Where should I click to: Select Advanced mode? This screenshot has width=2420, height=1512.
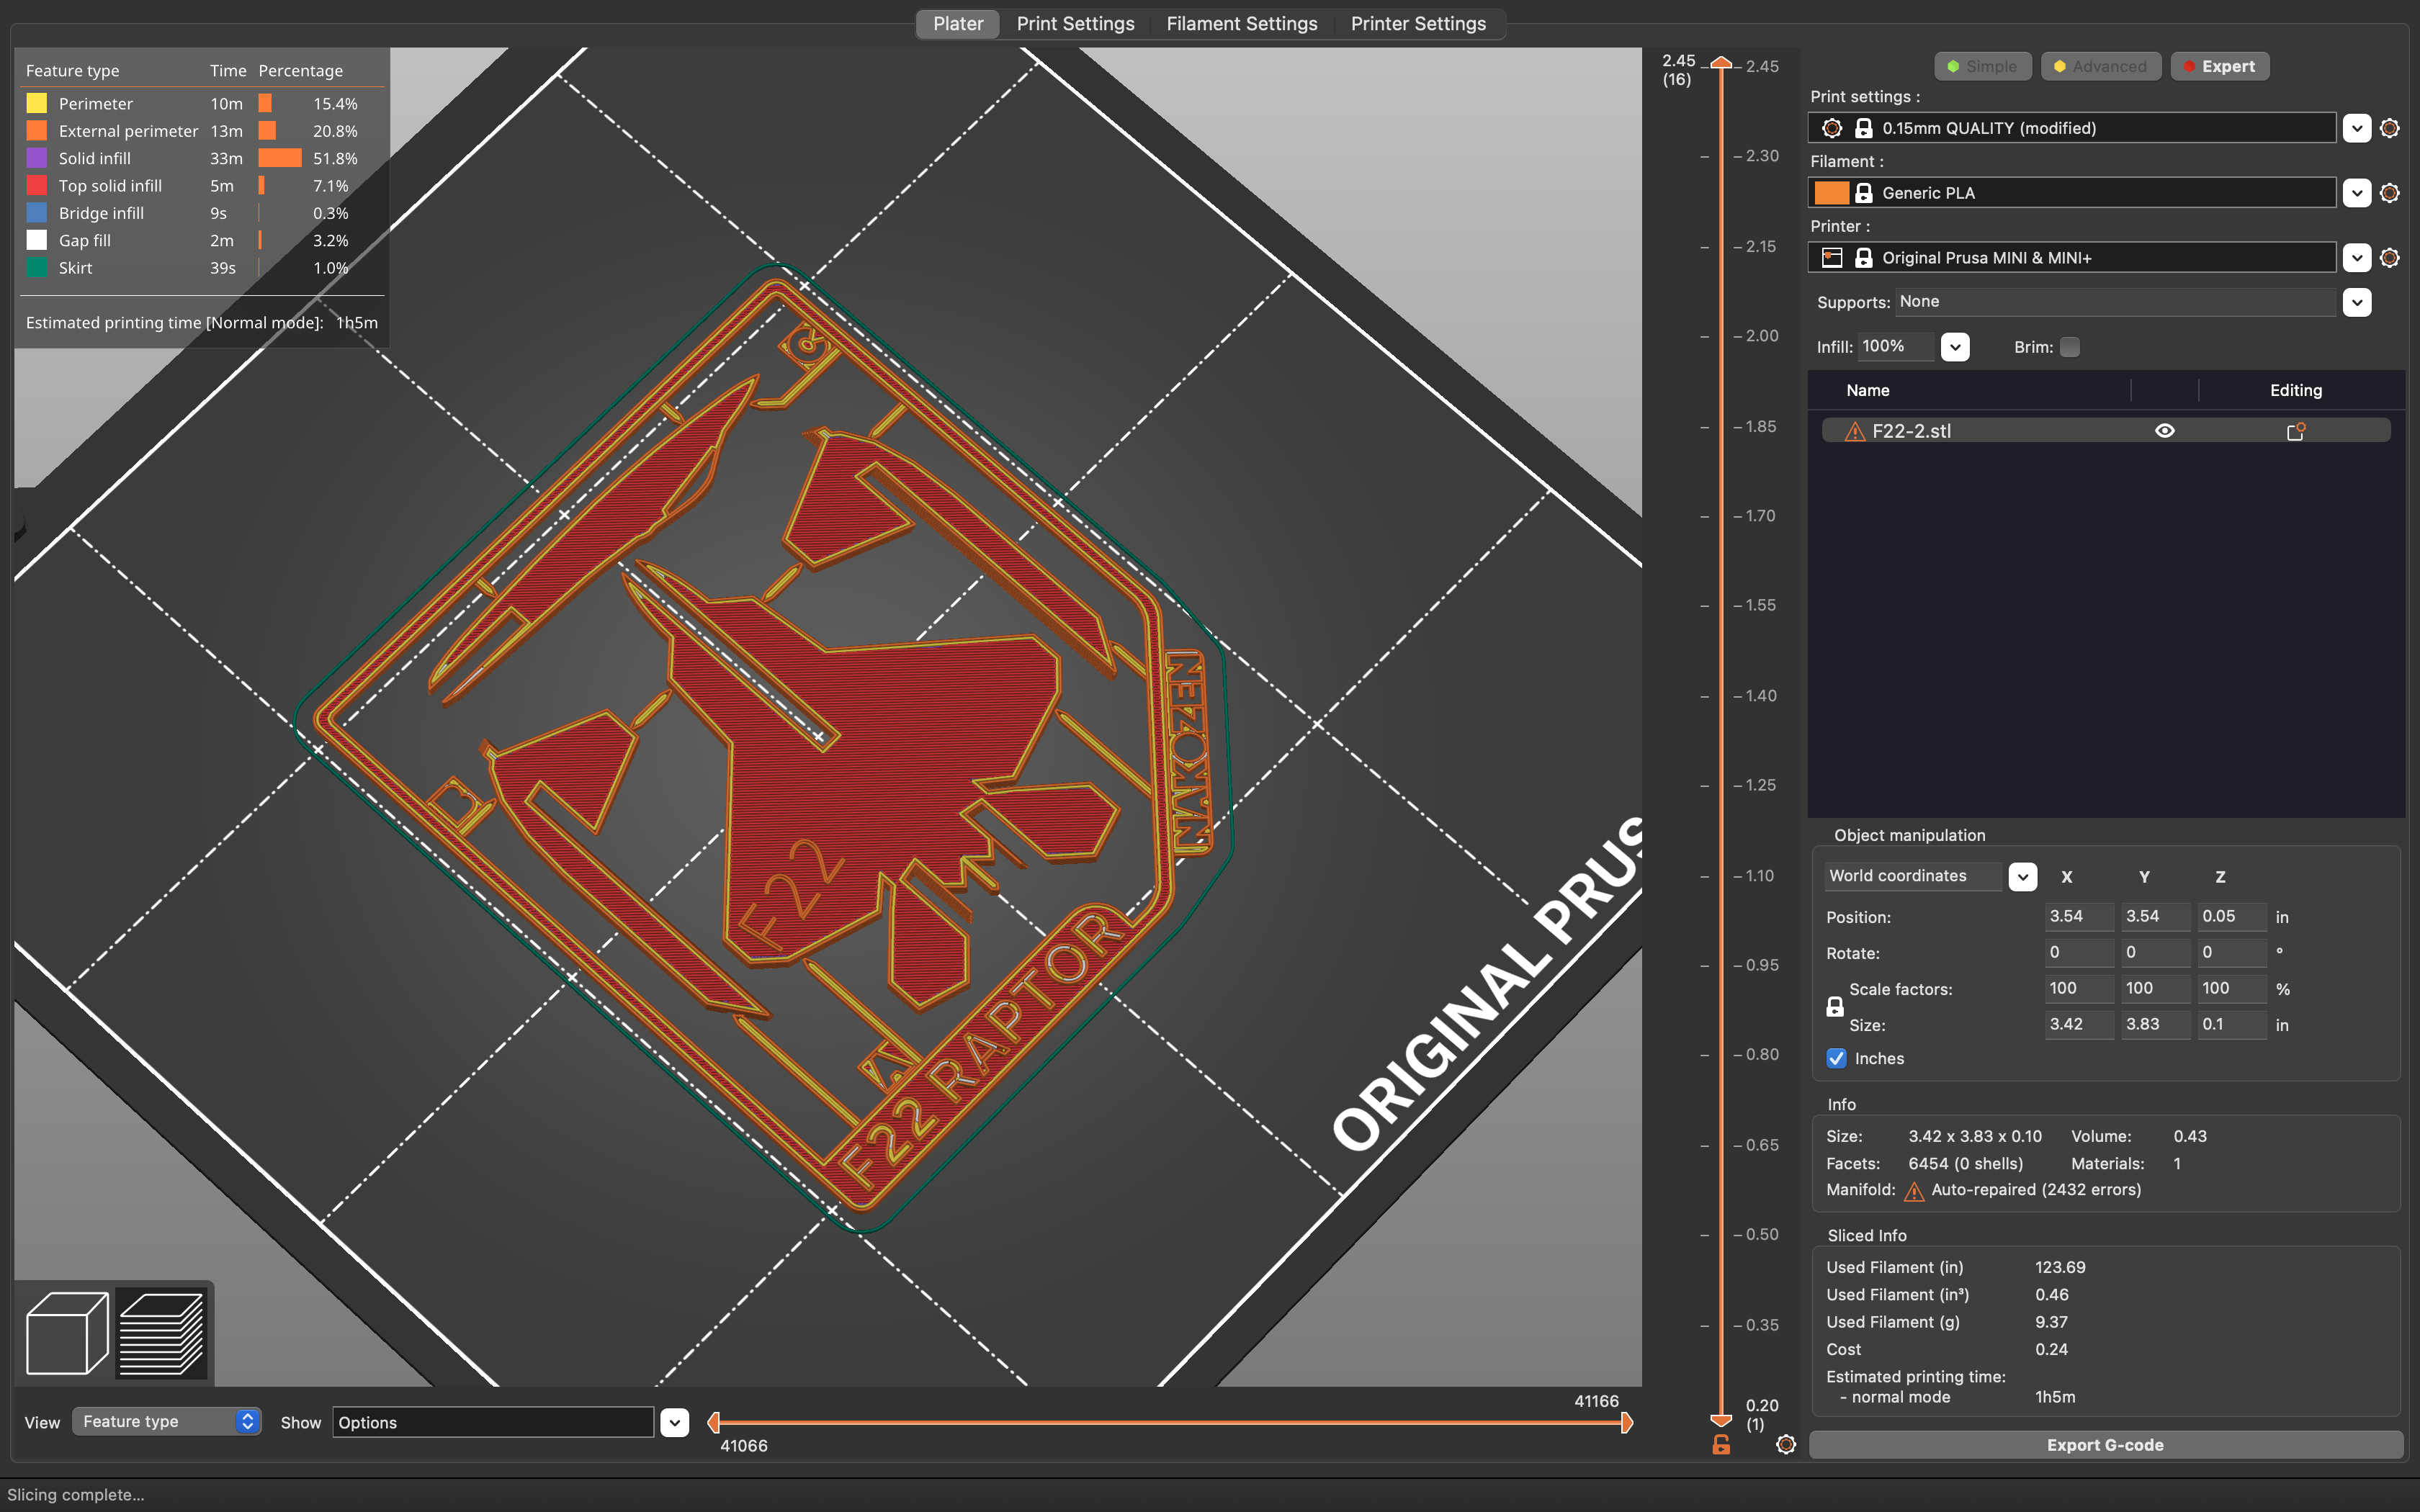tap(2100, 66)
